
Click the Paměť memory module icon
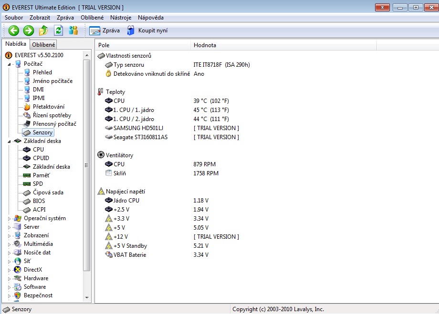coord(27,175)
